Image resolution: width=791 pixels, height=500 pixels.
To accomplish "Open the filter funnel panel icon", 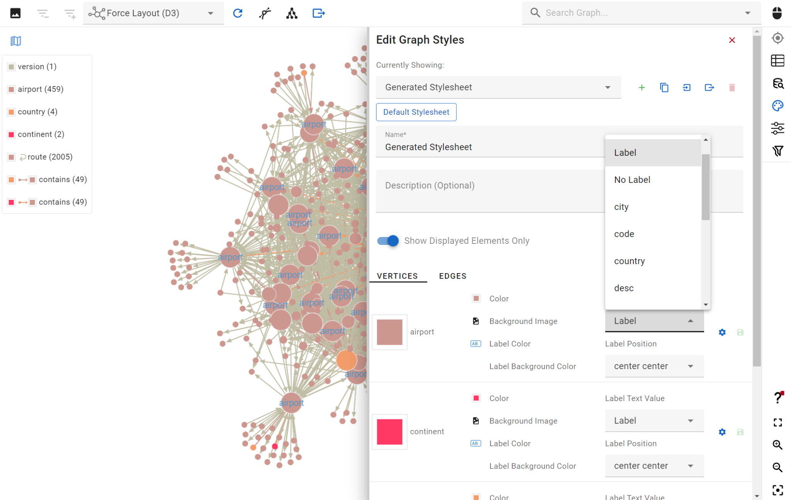I will click(778, 151).
